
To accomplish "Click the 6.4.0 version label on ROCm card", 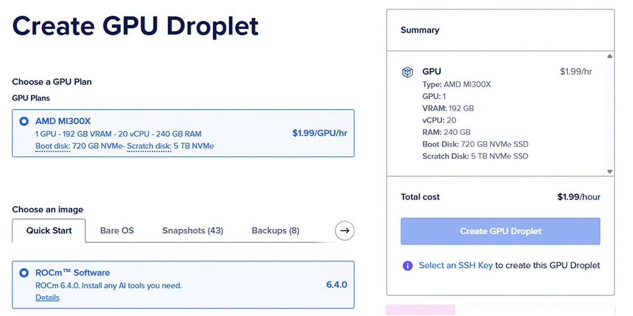I will [x=337, y=285].
